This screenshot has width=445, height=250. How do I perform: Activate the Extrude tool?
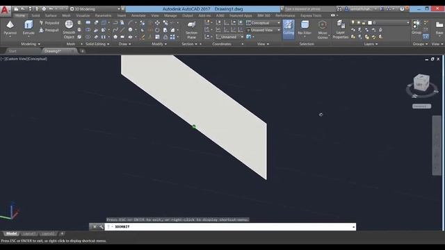click(x=29, y=28)
